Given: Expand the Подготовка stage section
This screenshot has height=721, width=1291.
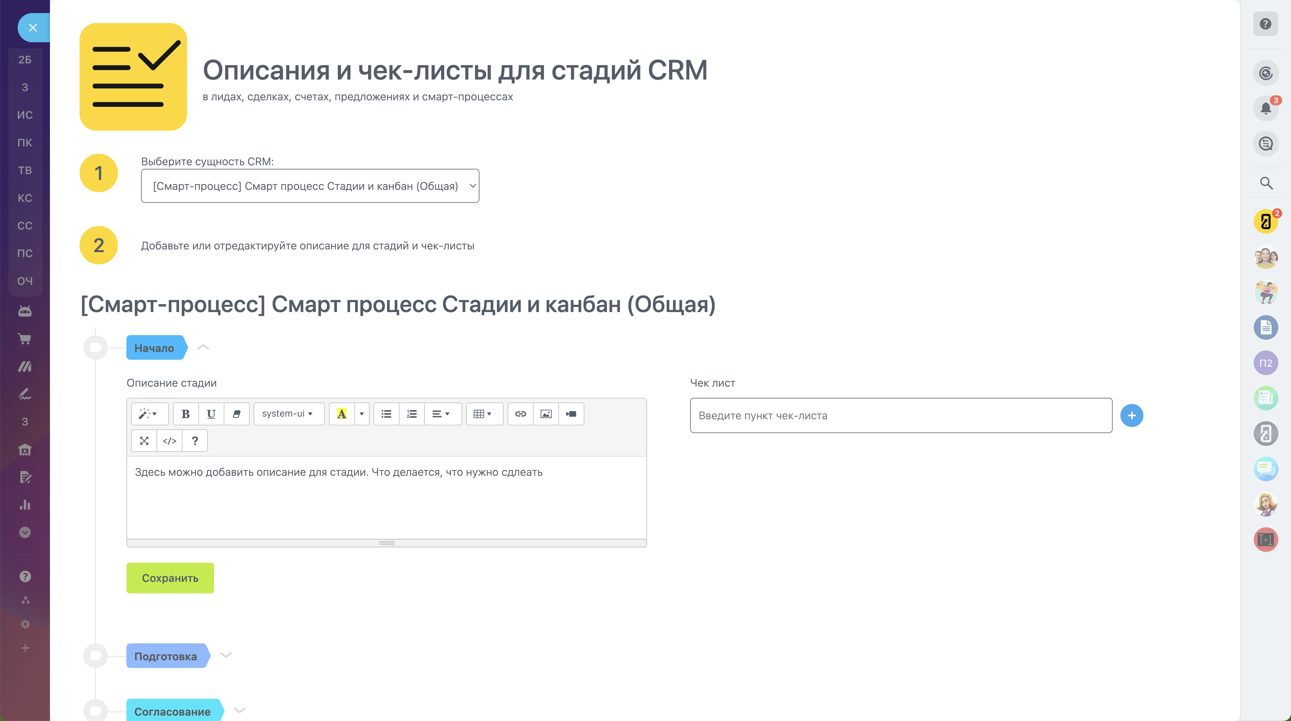Looking at the screenshot, I should 226,655.
